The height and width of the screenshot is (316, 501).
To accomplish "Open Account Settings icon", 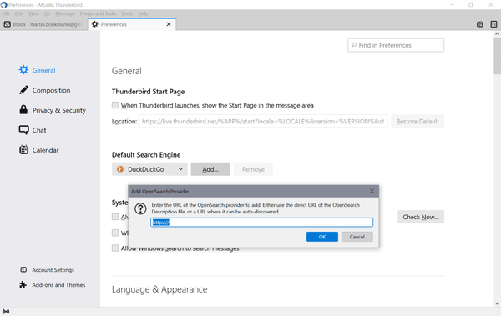I will 23,269.
